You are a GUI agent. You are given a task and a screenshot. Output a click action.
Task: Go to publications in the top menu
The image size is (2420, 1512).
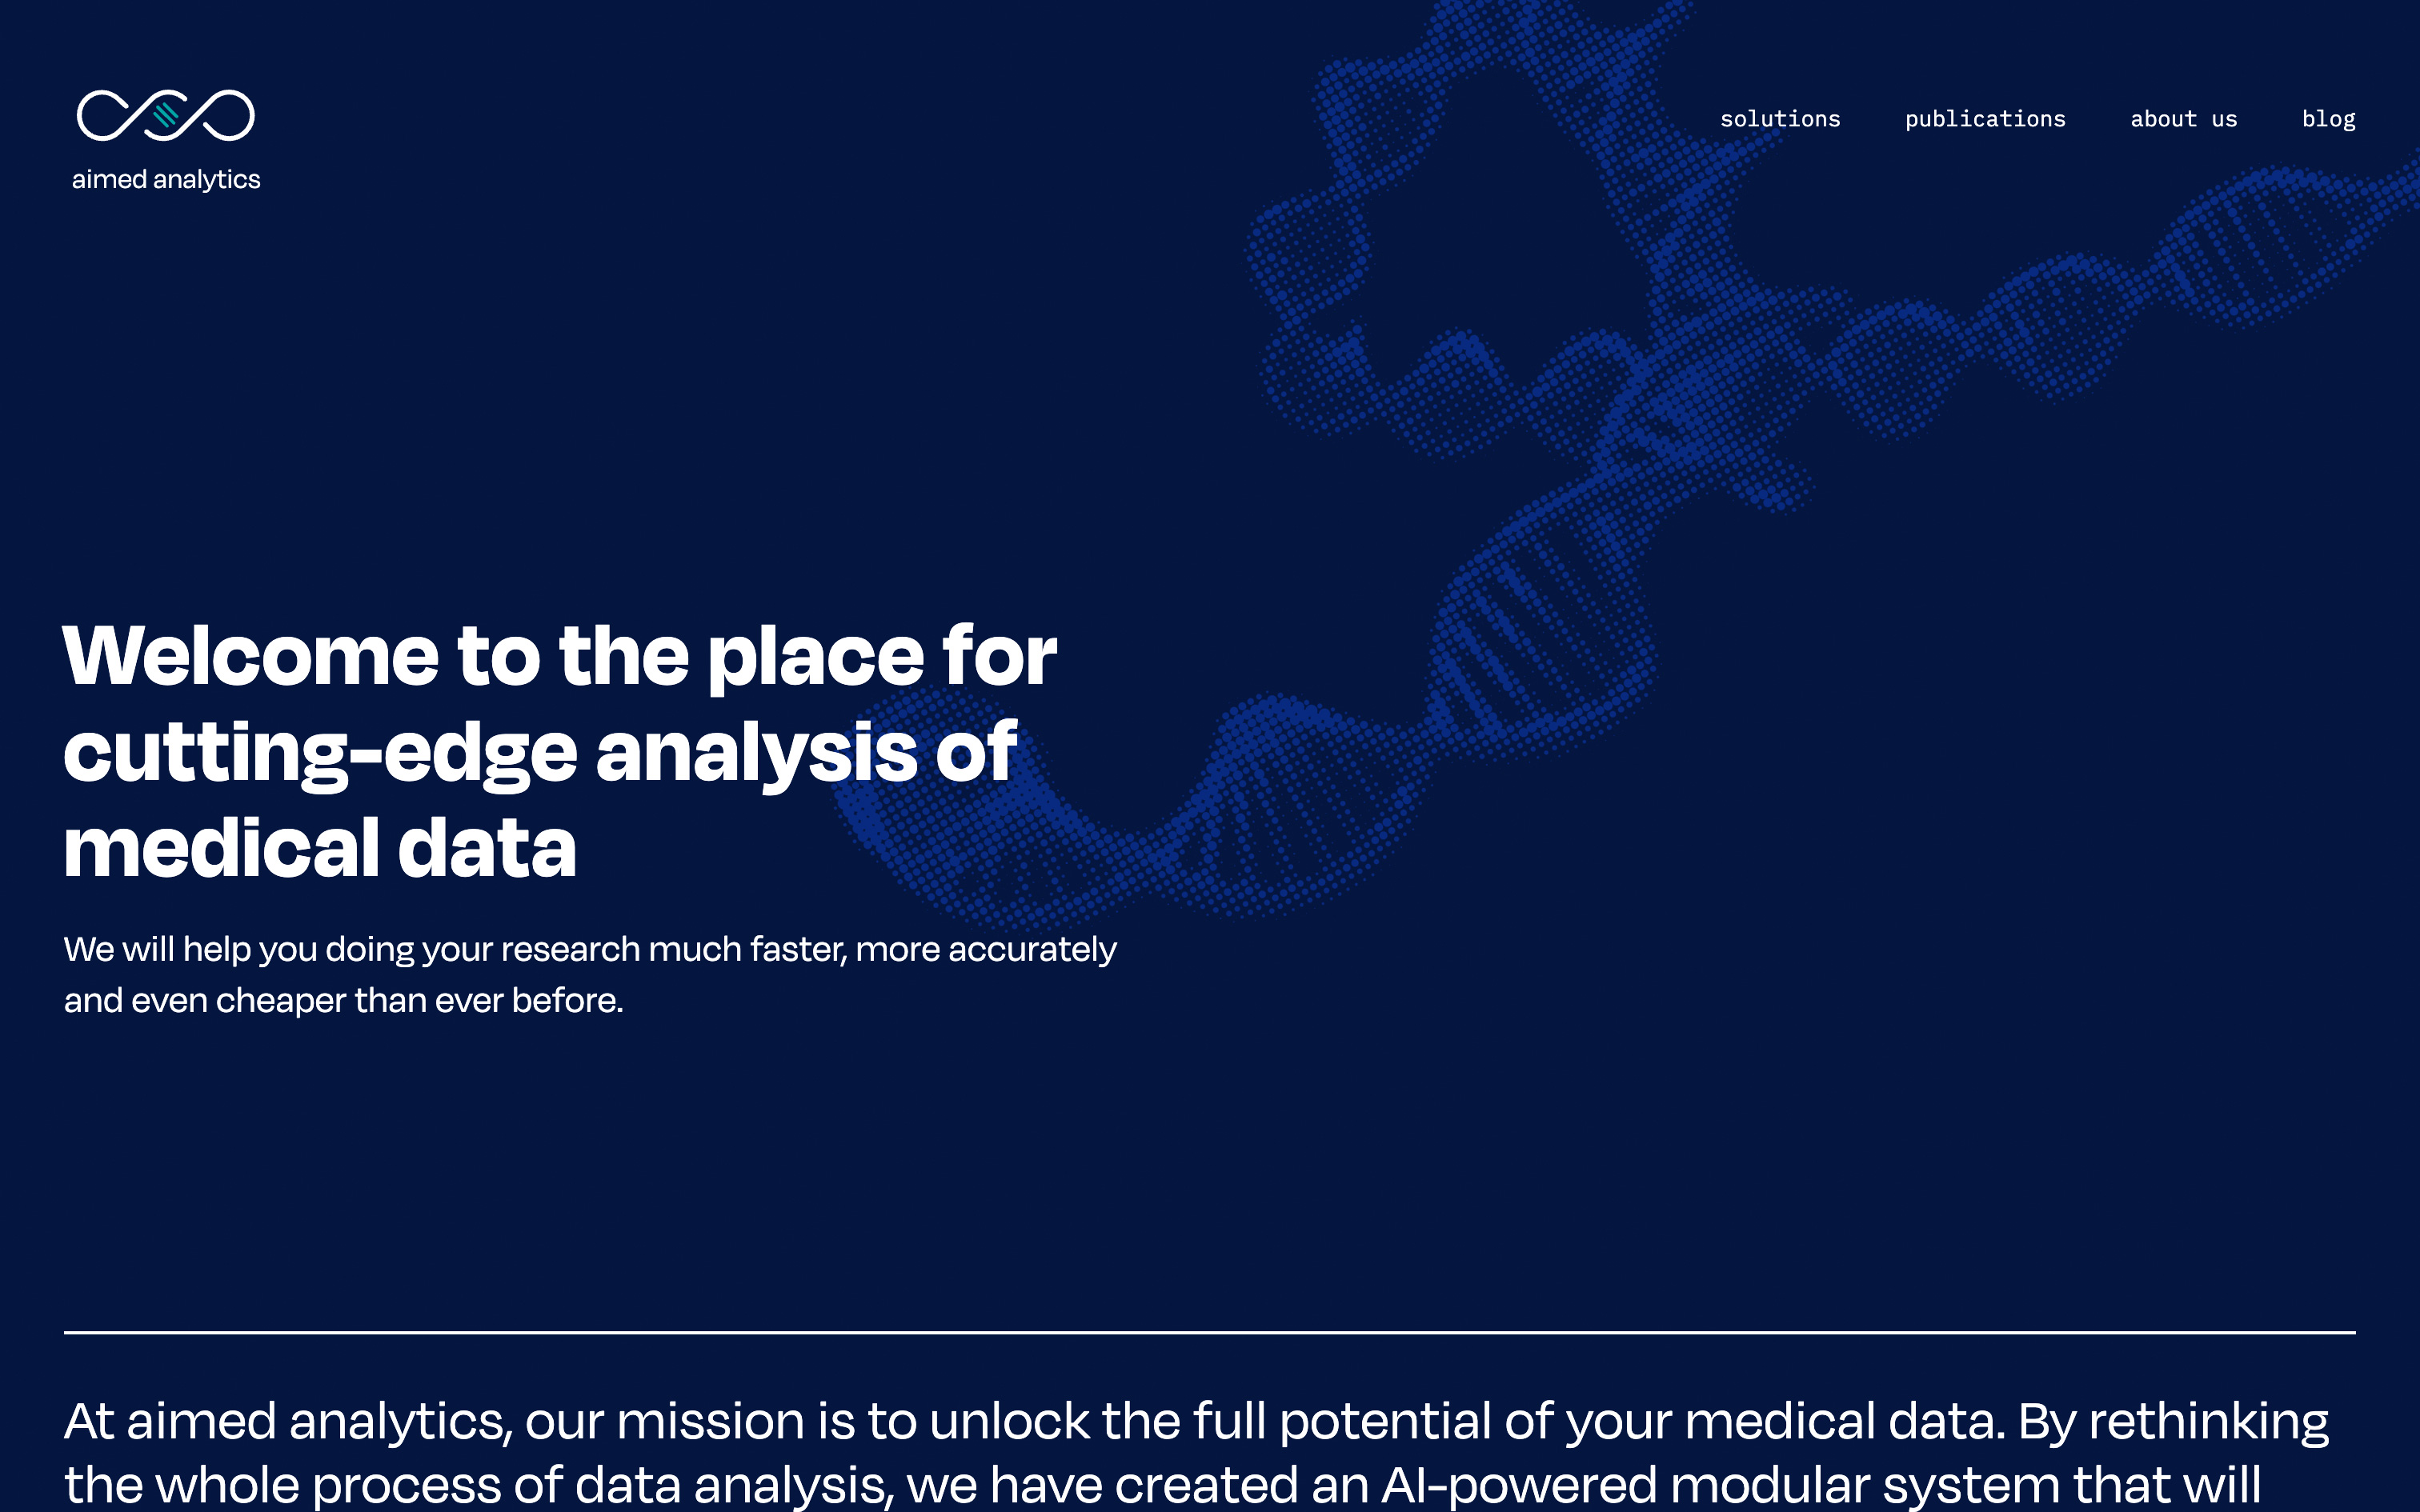coord(1985,119)
